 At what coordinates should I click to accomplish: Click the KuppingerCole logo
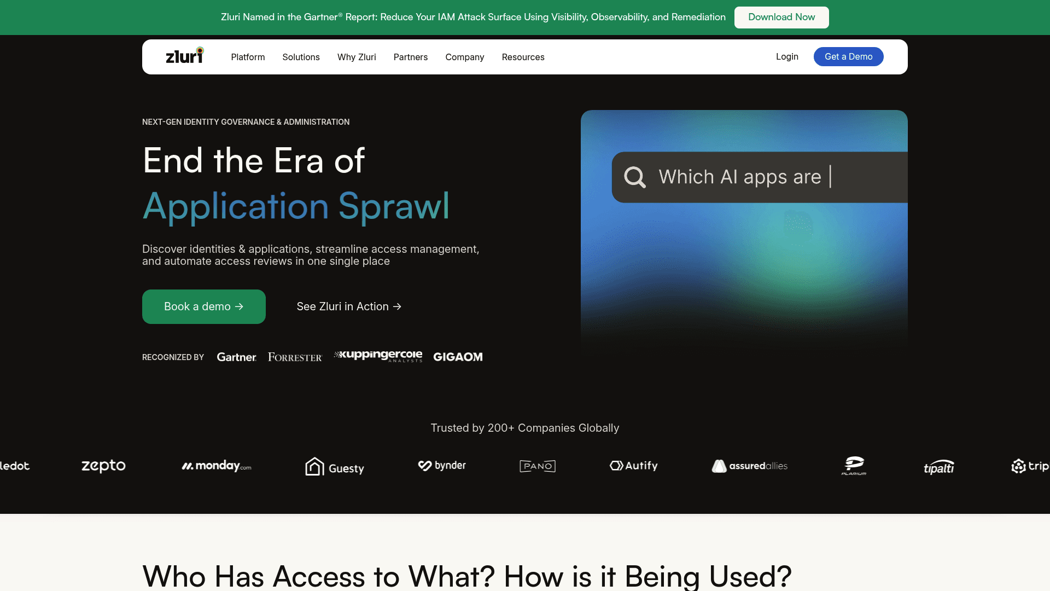(378, 356)
